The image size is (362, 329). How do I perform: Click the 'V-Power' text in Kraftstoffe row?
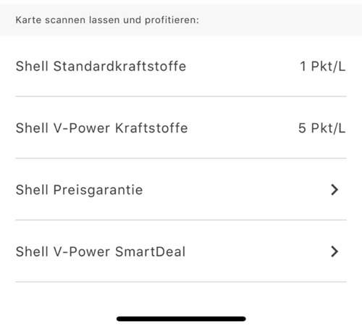(x=82, y=128)
